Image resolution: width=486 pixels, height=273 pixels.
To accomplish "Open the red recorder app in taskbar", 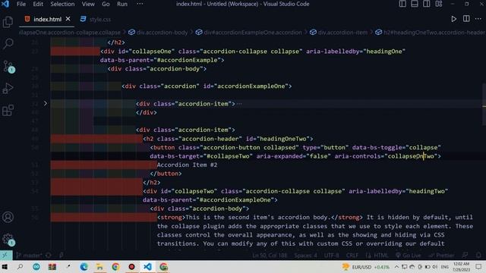I will tap(131, 267).
